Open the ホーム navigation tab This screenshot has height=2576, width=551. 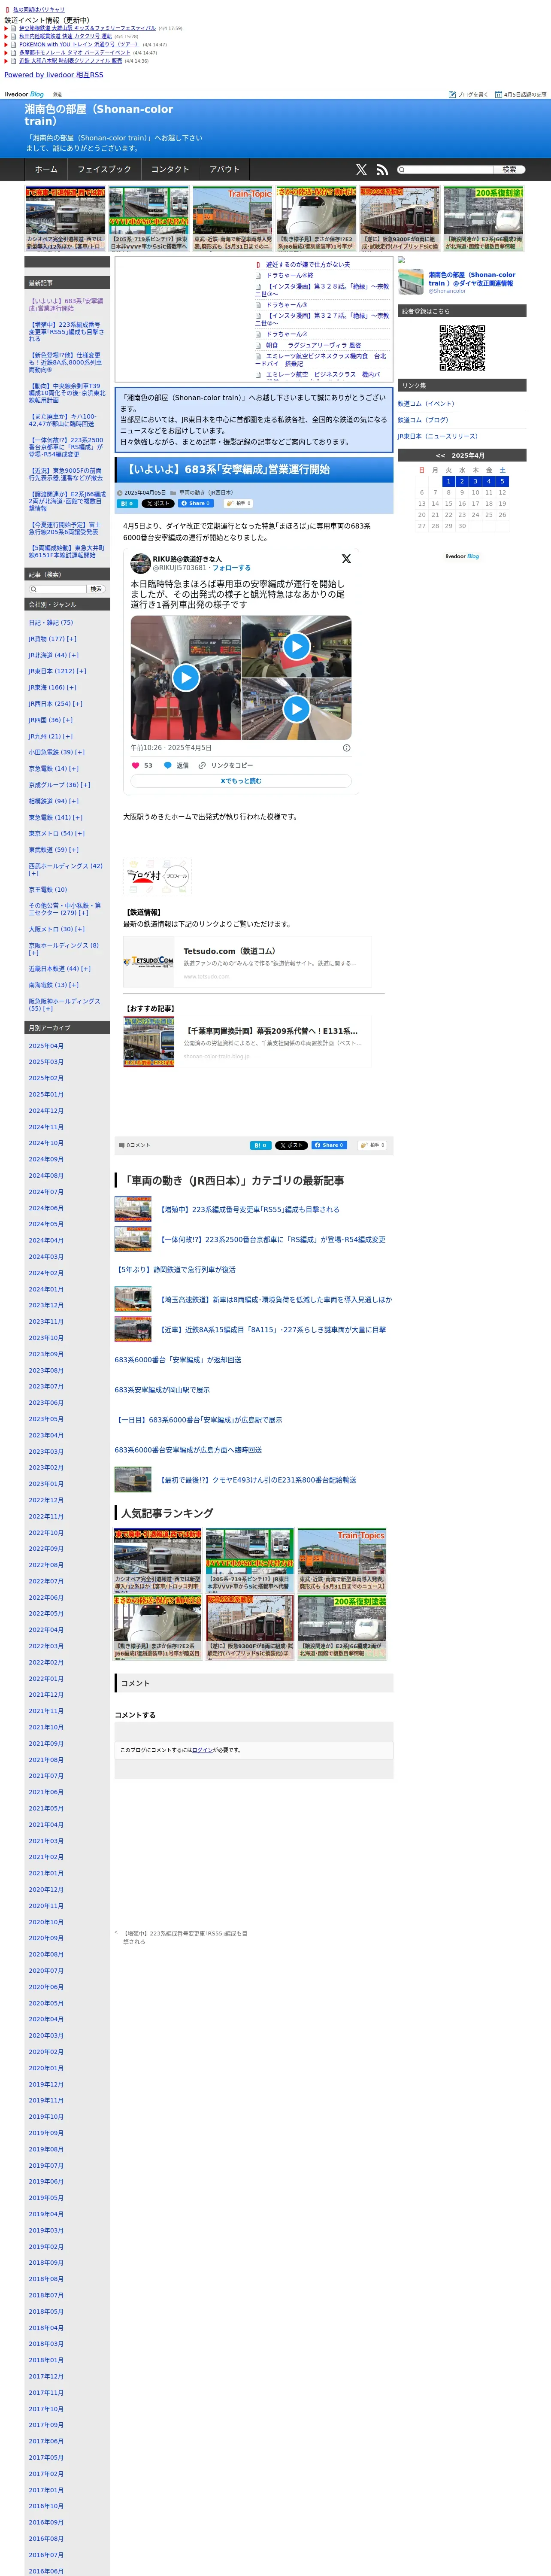click(46, 170)
